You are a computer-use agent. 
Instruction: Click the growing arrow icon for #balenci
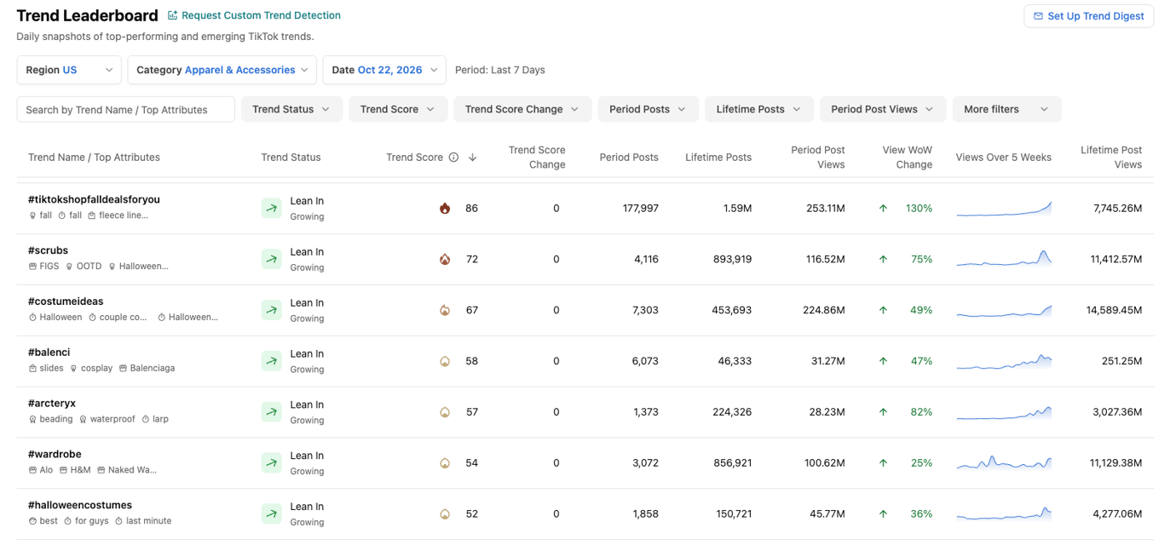pyautogui.click(x=271, y=361)
